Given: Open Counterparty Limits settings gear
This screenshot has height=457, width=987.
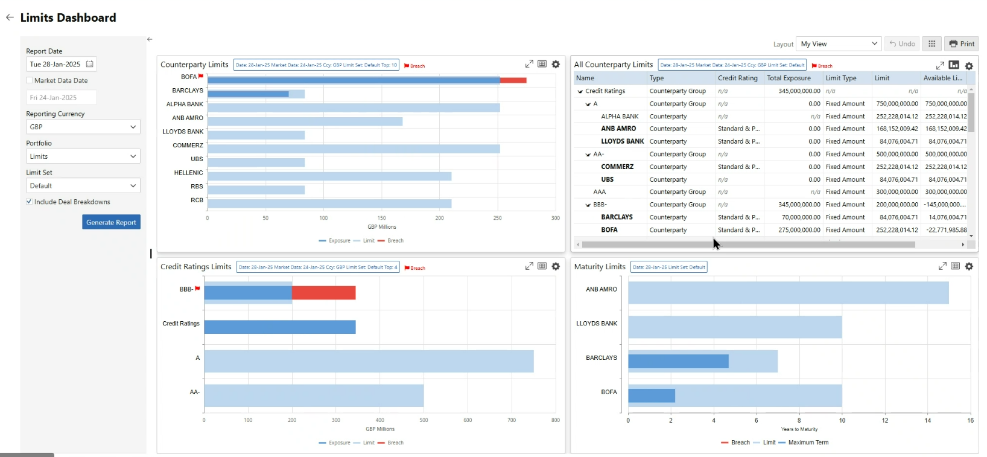Looking at the screenshot, I should click(x=556, y=64).
